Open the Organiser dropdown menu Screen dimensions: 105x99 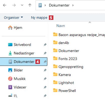[13, 17]
